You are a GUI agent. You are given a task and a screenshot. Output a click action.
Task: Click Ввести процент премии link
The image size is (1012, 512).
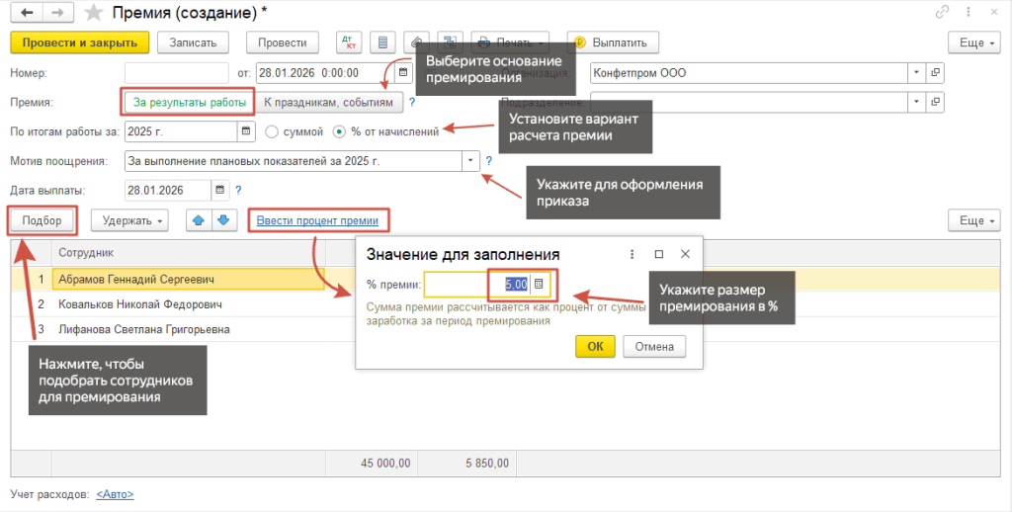[x=317, y=220]
